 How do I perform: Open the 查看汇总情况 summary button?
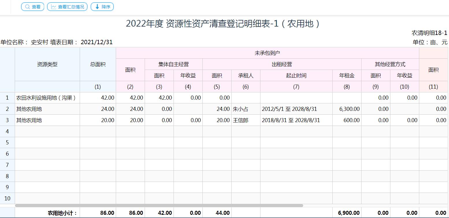67,7
